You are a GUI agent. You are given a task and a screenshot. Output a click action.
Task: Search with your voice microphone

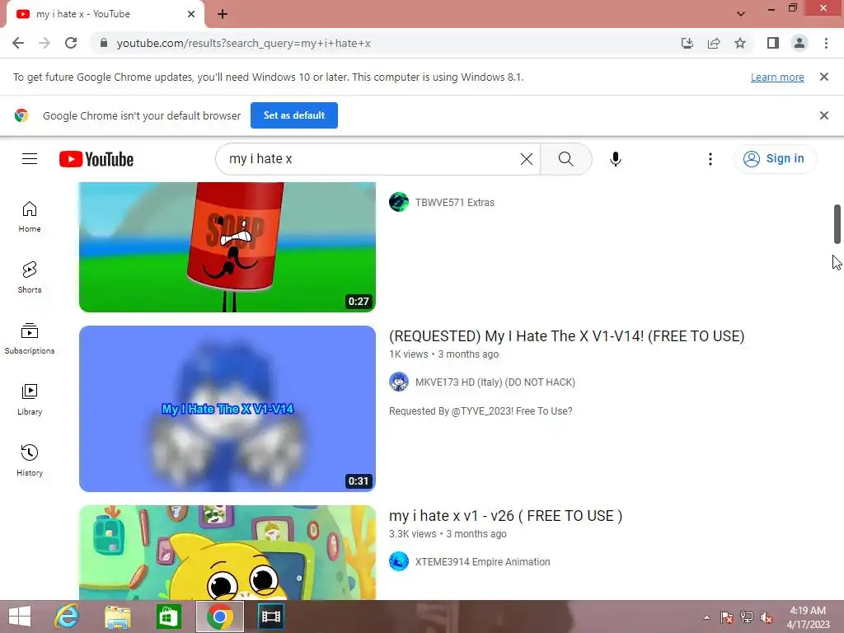click(x=615, y=159)
